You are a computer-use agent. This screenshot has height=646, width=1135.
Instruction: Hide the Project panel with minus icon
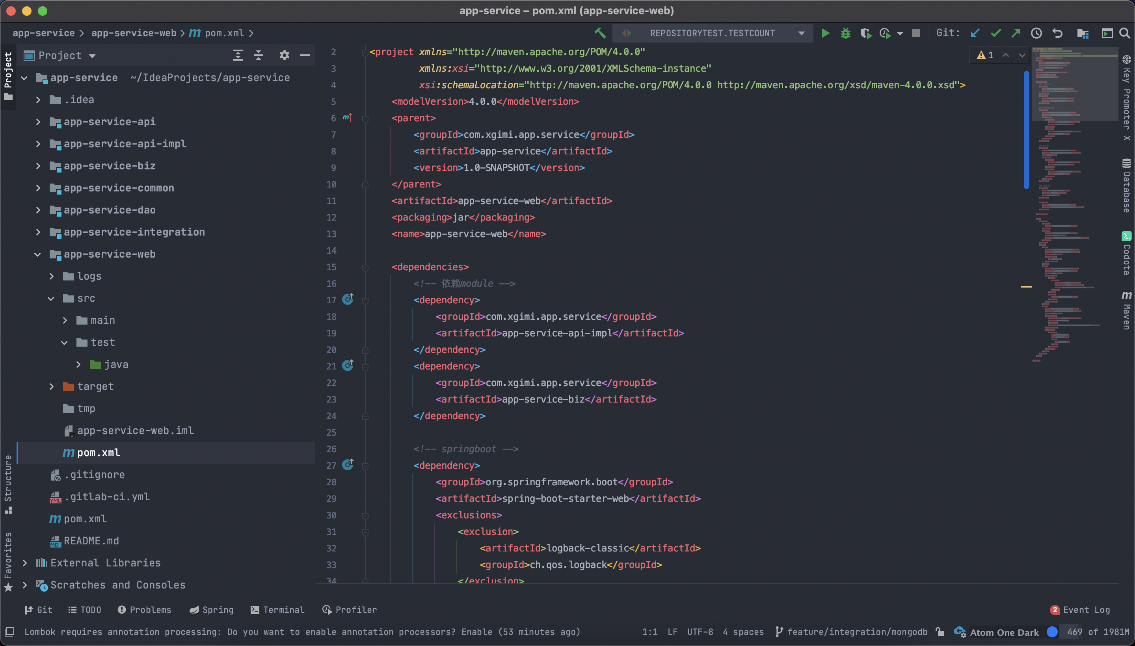(305, 56)
